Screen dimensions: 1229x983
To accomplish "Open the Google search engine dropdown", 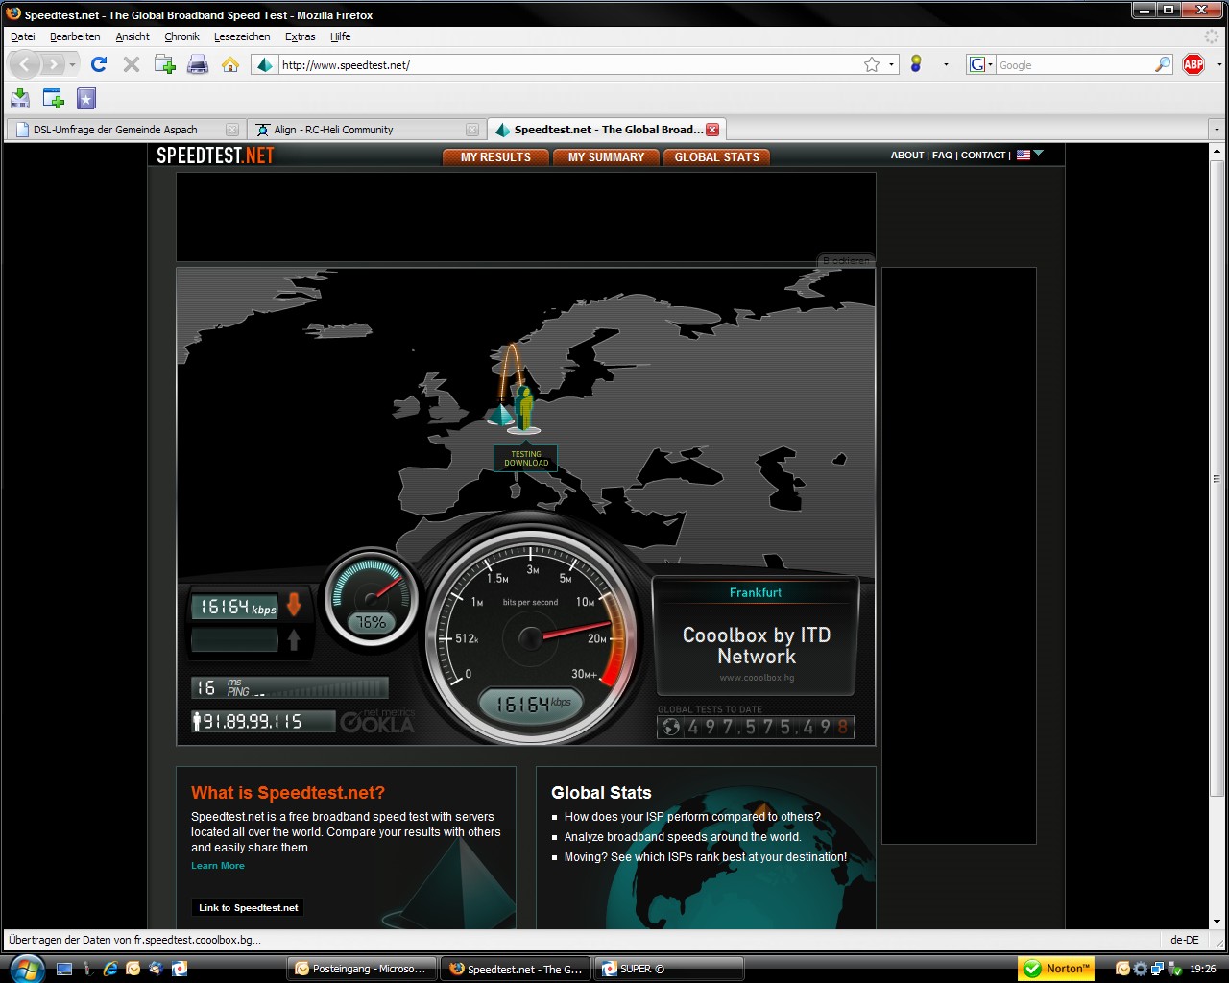I will 979,64.
